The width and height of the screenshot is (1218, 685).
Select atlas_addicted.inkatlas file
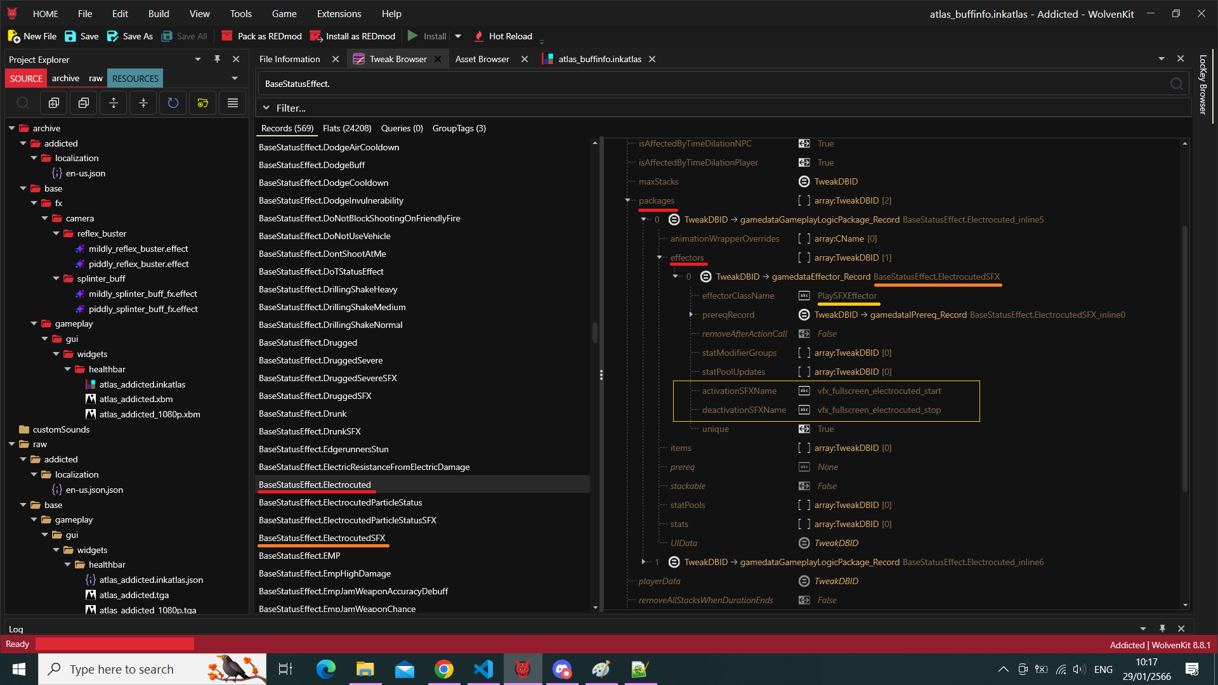[142, 384]
